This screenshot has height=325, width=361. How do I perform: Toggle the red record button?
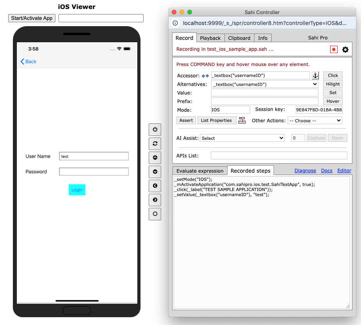pos(334,50)
